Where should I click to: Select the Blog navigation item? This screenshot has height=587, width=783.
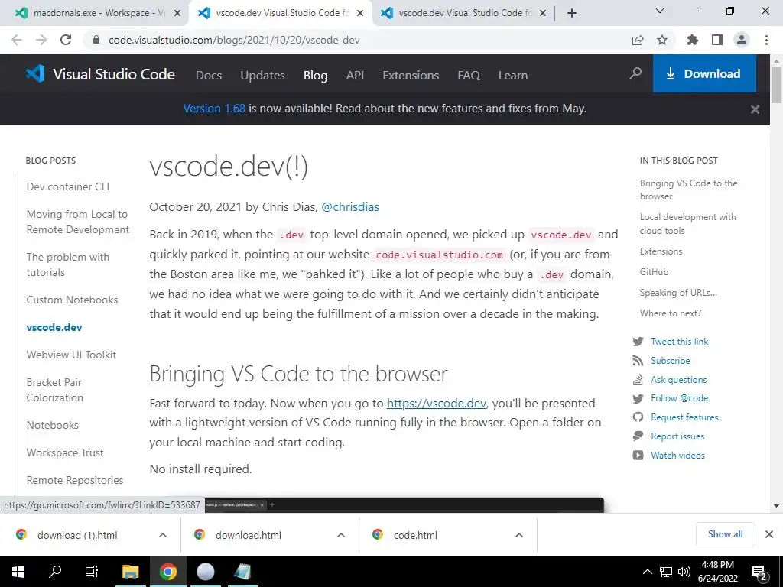pyautogui.click(x=316, y=76)
